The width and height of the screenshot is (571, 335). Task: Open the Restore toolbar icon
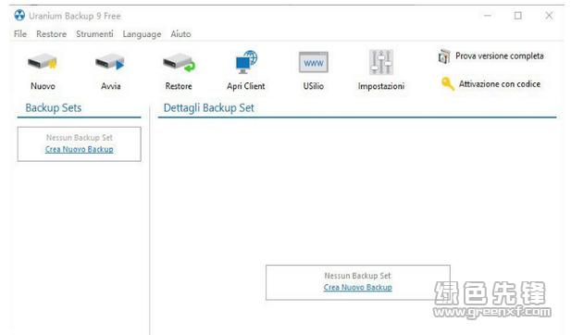(x=179, y=62)
